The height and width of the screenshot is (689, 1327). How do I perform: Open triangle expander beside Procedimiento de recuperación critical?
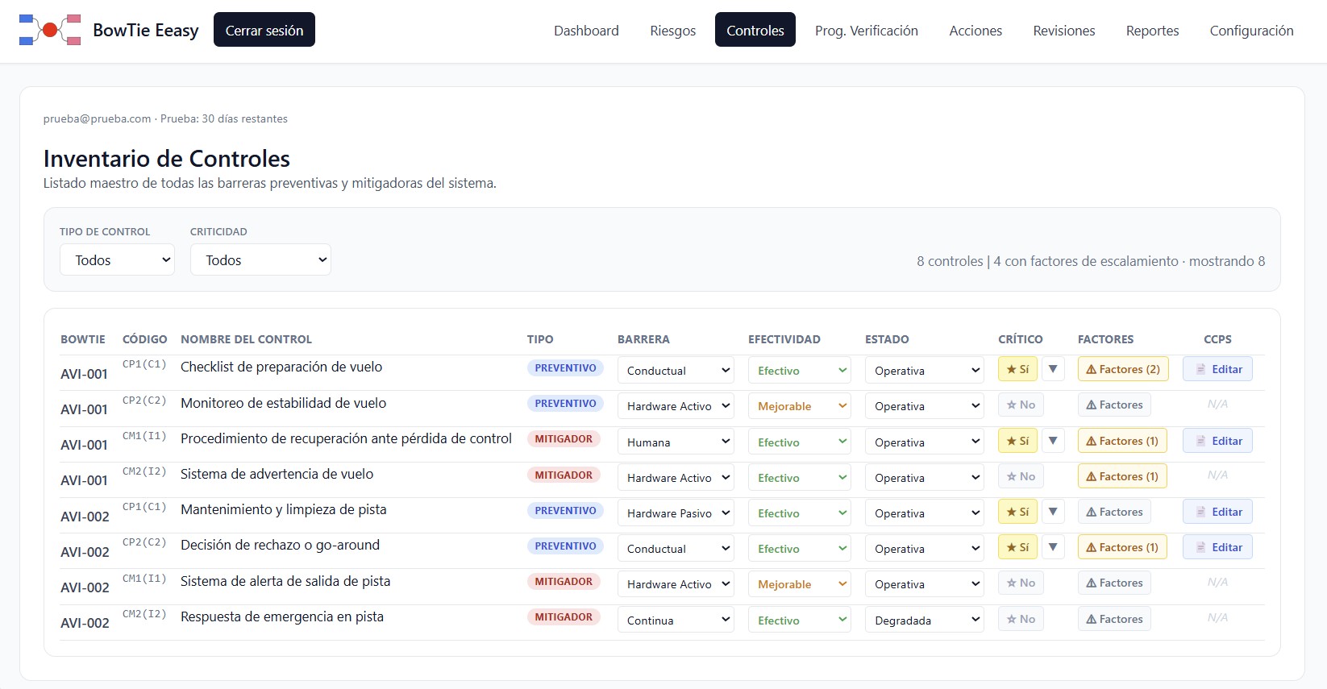click(1053, 441)
